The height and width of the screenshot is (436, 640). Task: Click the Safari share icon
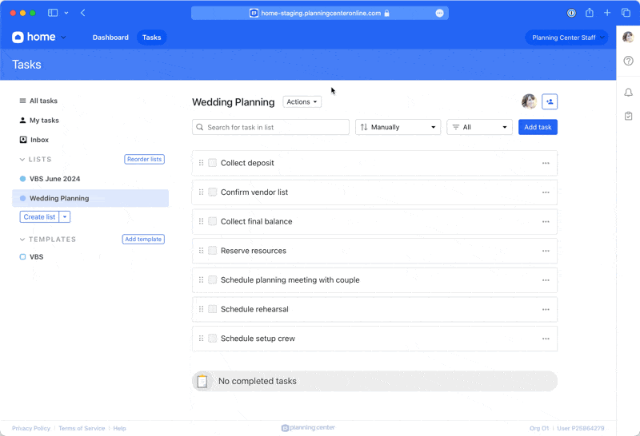coord(590,13)
